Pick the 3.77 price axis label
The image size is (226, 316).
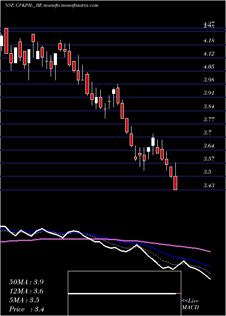(209, 119)
